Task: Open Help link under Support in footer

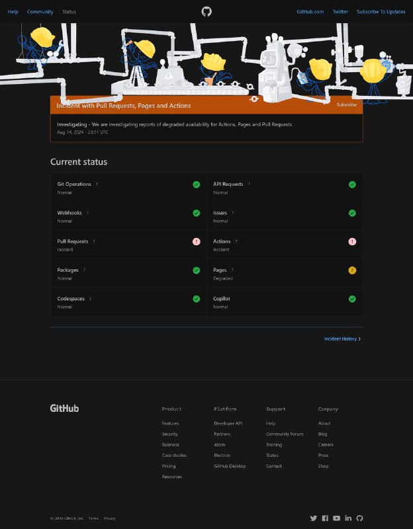Action: (x=271, y=423)
